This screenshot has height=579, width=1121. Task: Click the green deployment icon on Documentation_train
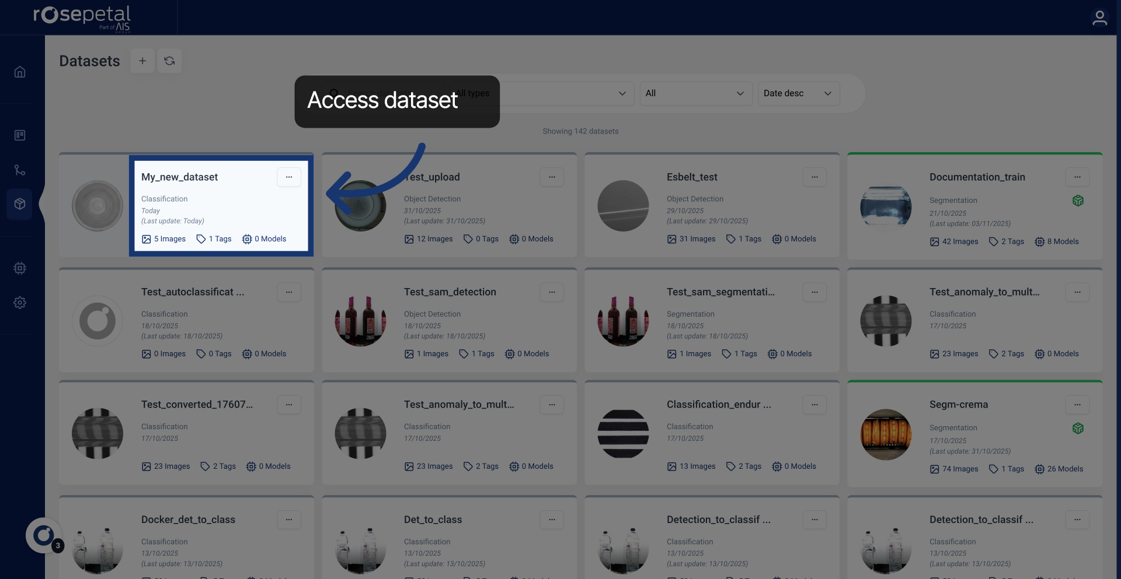pyautogui.click(x=1078, y=201)
